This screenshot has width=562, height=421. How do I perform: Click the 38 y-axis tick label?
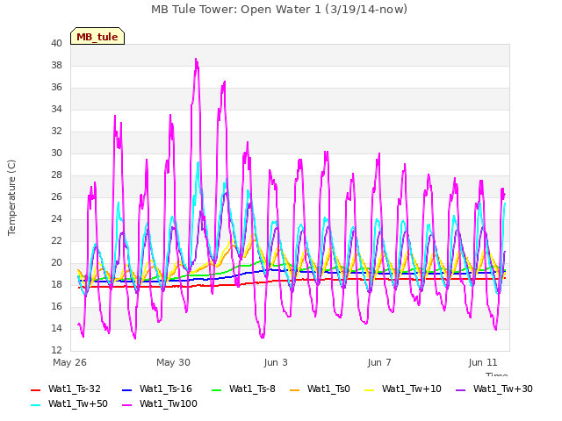[x=56, y=65]
